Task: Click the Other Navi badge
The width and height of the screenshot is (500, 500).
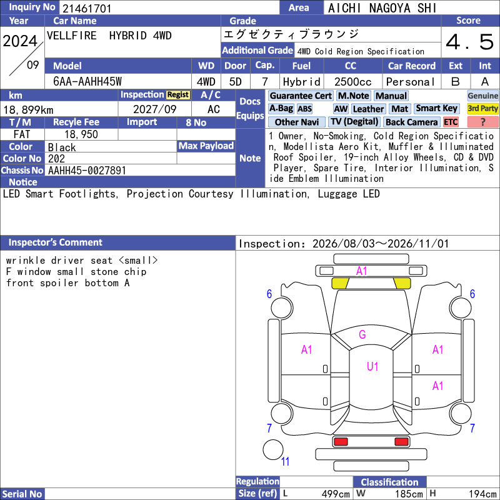Action: coord(296,122)
